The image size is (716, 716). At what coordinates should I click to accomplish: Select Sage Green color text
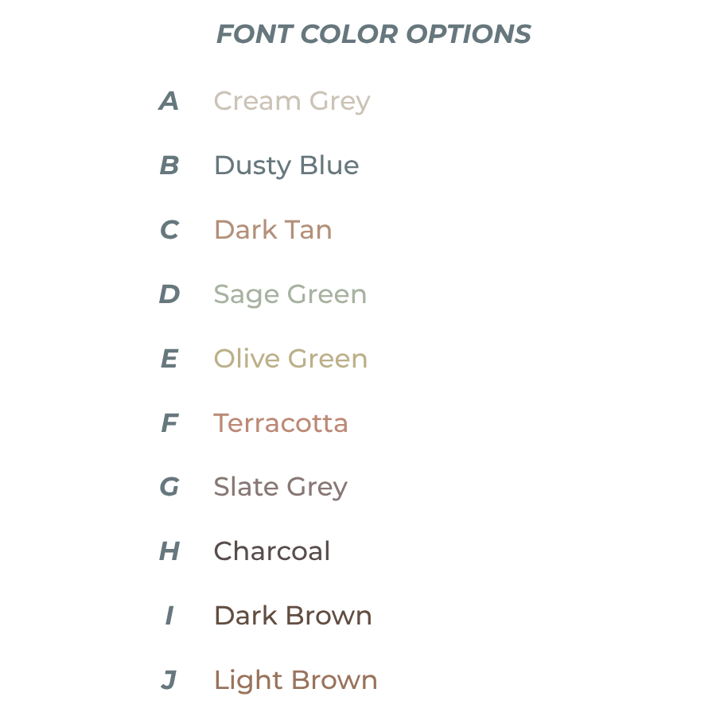pos(290,294)
